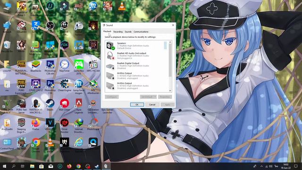Screen dimensions: 302x170
Task: Select the Photoshop CS6 x64 shortcut
Action: 50,67
